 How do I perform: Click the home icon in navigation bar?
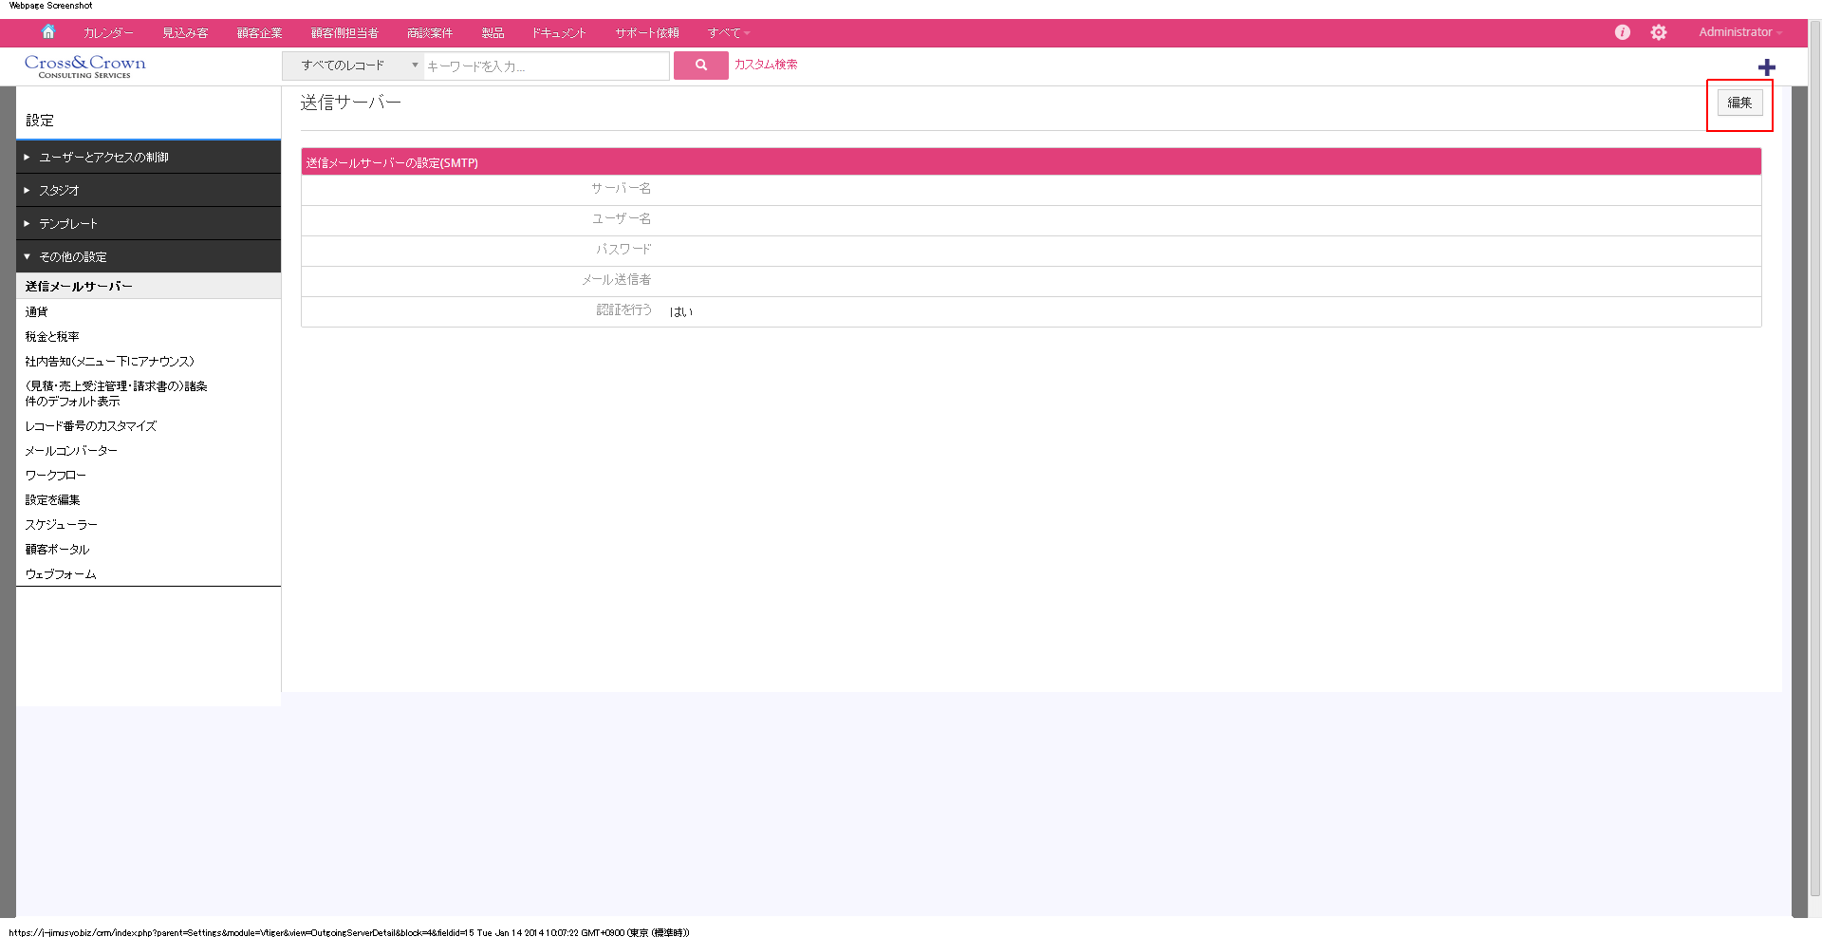pyautogui.click(x=48, y=32)
